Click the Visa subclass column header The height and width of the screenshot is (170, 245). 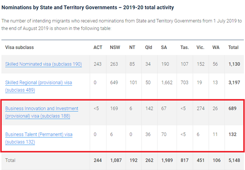[x=19, y=47]
